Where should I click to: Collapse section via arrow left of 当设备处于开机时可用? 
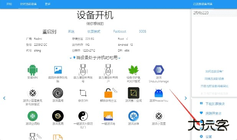click(x=71, y=58)
